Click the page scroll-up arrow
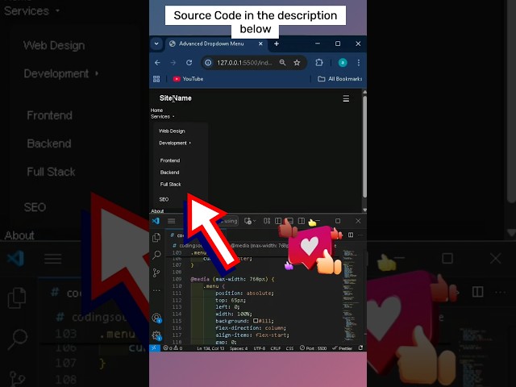 (x=364, y=92)
